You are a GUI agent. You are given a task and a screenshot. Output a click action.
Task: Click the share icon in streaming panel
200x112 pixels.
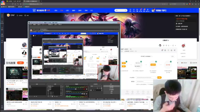[174, 50]
